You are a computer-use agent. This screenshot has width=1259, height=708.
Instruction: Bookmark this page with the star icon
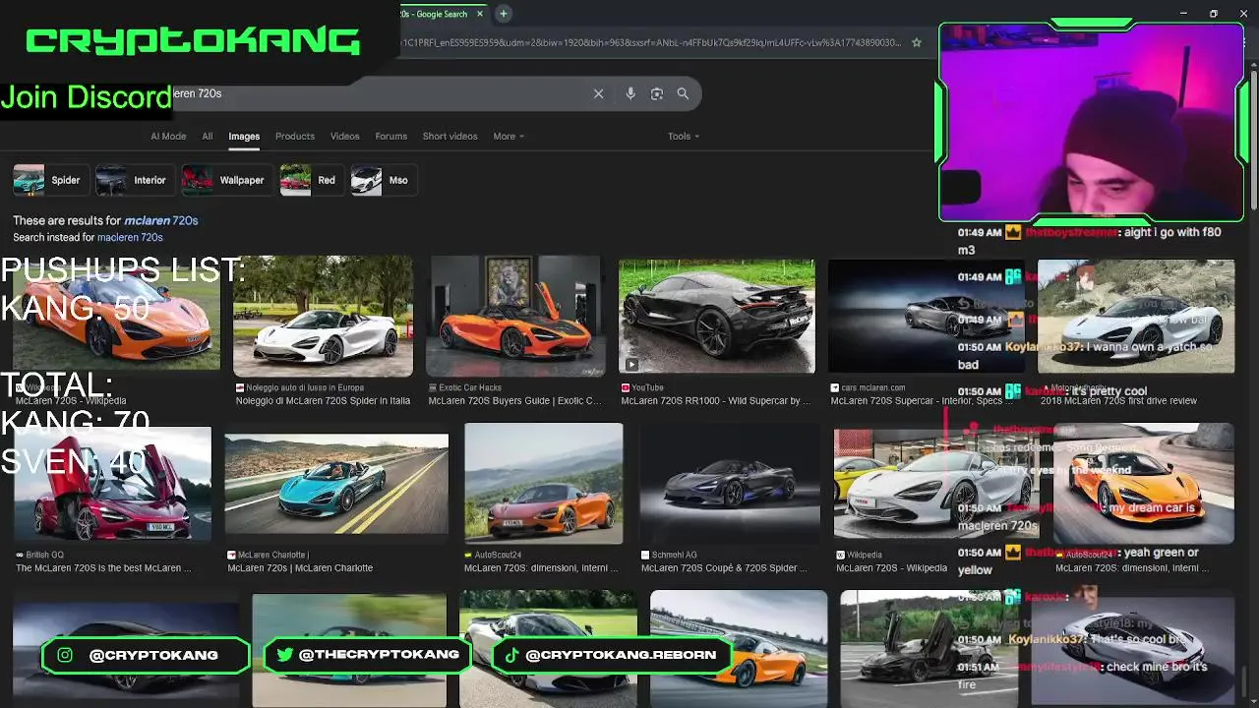click(917, 42)
